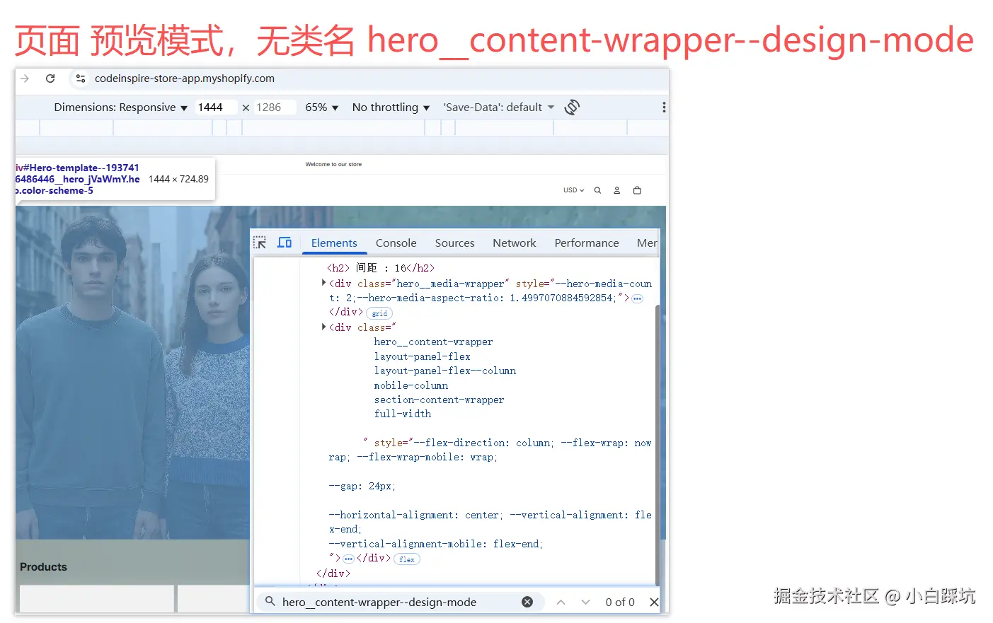Go to next search result arrow
The image size is (993, 623).
click(585, 602)
